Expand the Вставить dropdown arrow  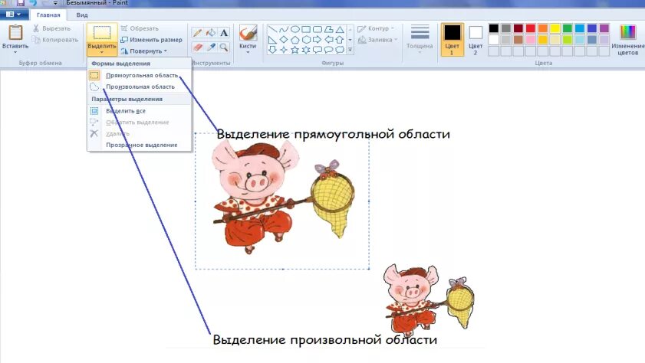pos(15,52)
